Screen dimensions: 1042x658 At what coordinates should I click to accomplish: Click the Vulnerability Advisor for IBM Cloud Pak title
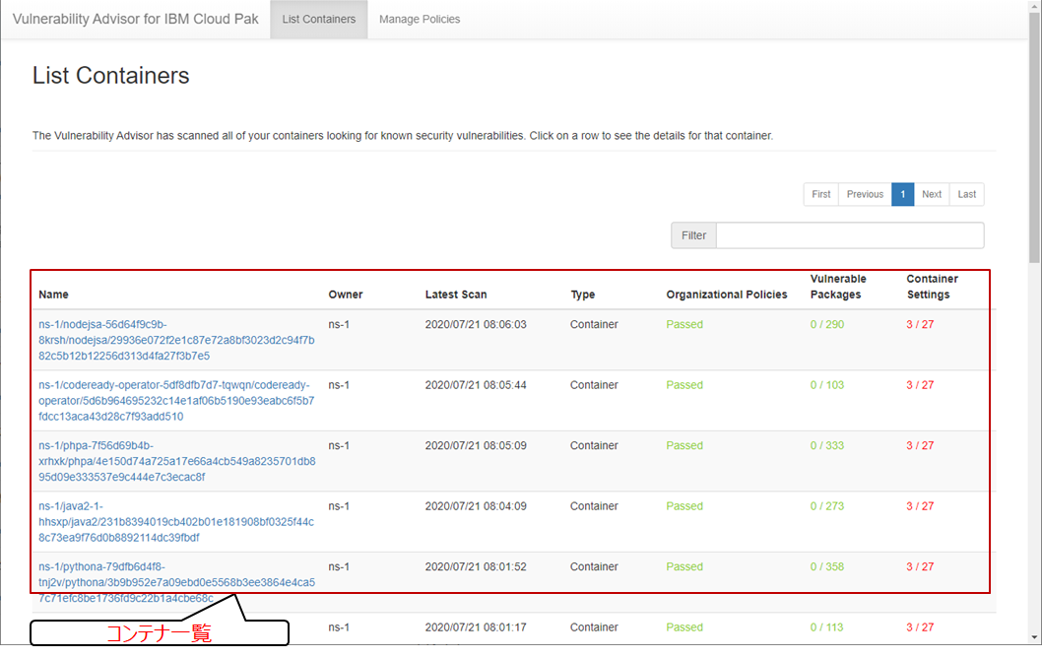[136, 19]
